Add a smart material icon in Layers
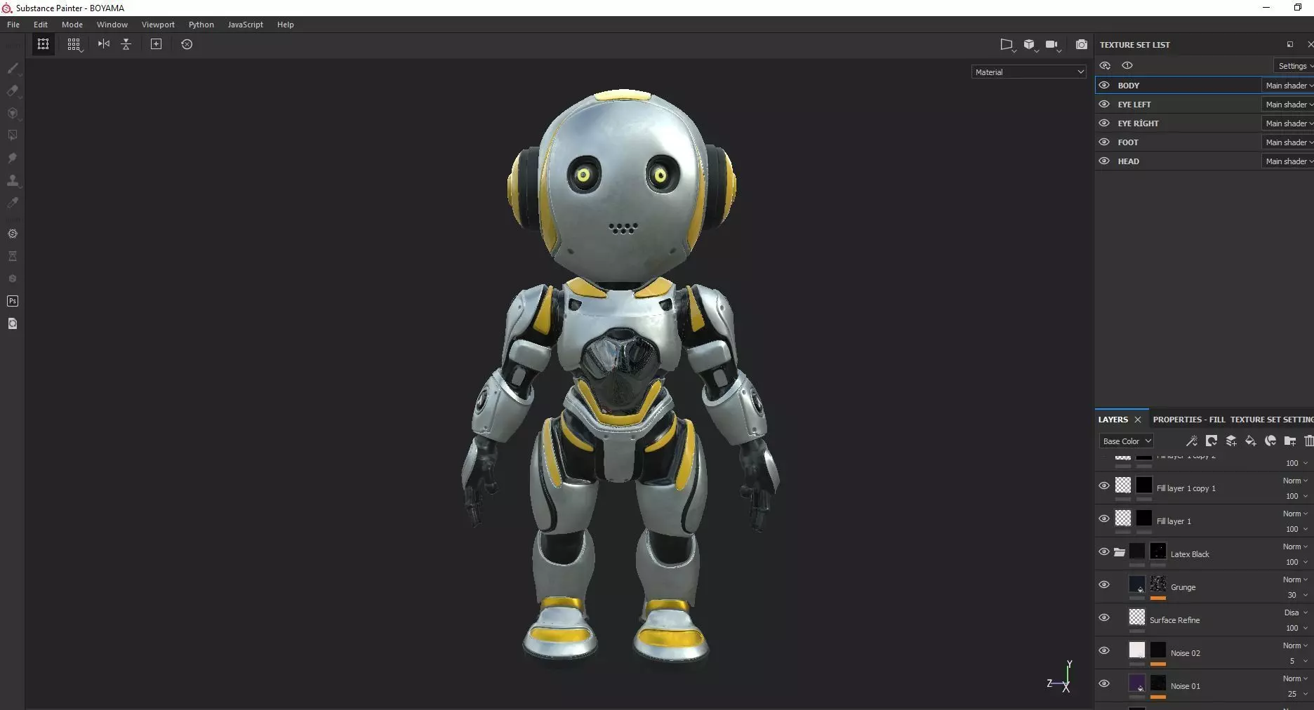Screen dimensions: 1314x710 pos(1270,441)
